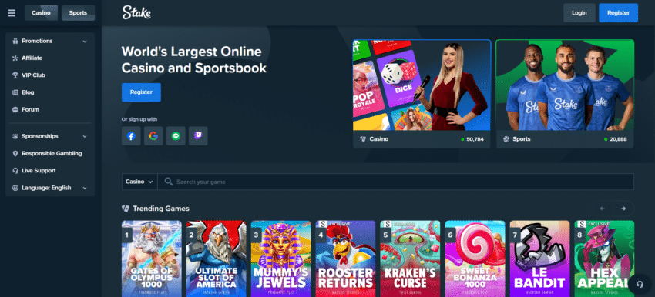655x297 pixels.
Task: Open Kraken's Curse game
Action: pos(410,259)
